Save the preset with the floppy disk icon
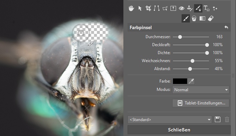Screen dimensions: 236x136 (x=218, y=120)
